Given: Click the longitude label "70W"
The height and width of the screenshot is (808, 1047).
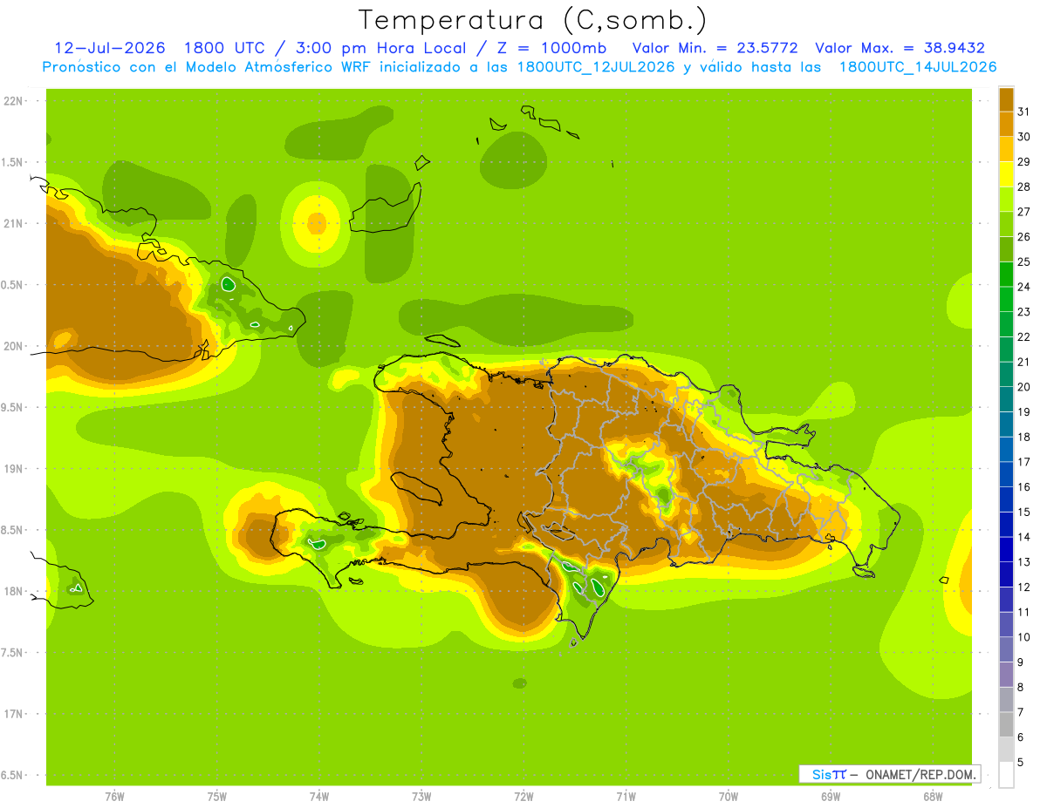Looking at the screenshot, I should (729, 797).
